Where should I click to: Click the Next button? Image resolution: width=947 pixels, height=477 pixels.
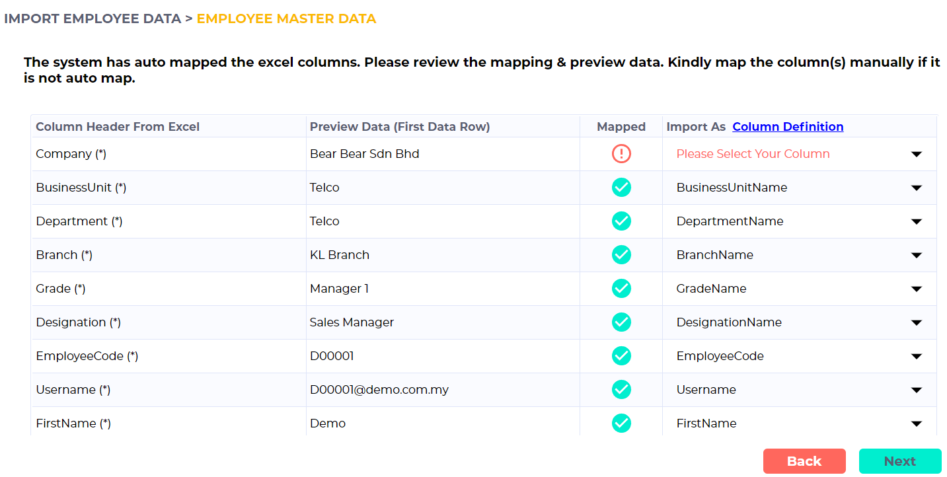(900, 461)
